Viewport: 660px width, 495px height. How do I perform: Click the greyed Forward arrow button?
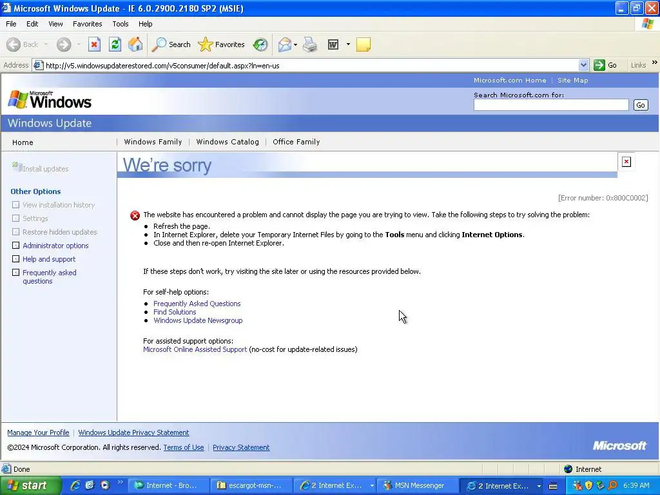(x=64, y=44)
